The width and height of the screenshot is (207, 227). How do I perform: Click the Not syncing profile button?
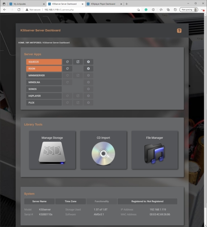coord(189,10)
